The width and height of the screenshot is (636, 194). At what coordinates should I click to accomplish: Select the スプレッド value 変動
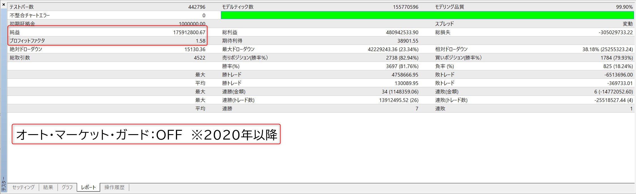[x=628, y=24]
